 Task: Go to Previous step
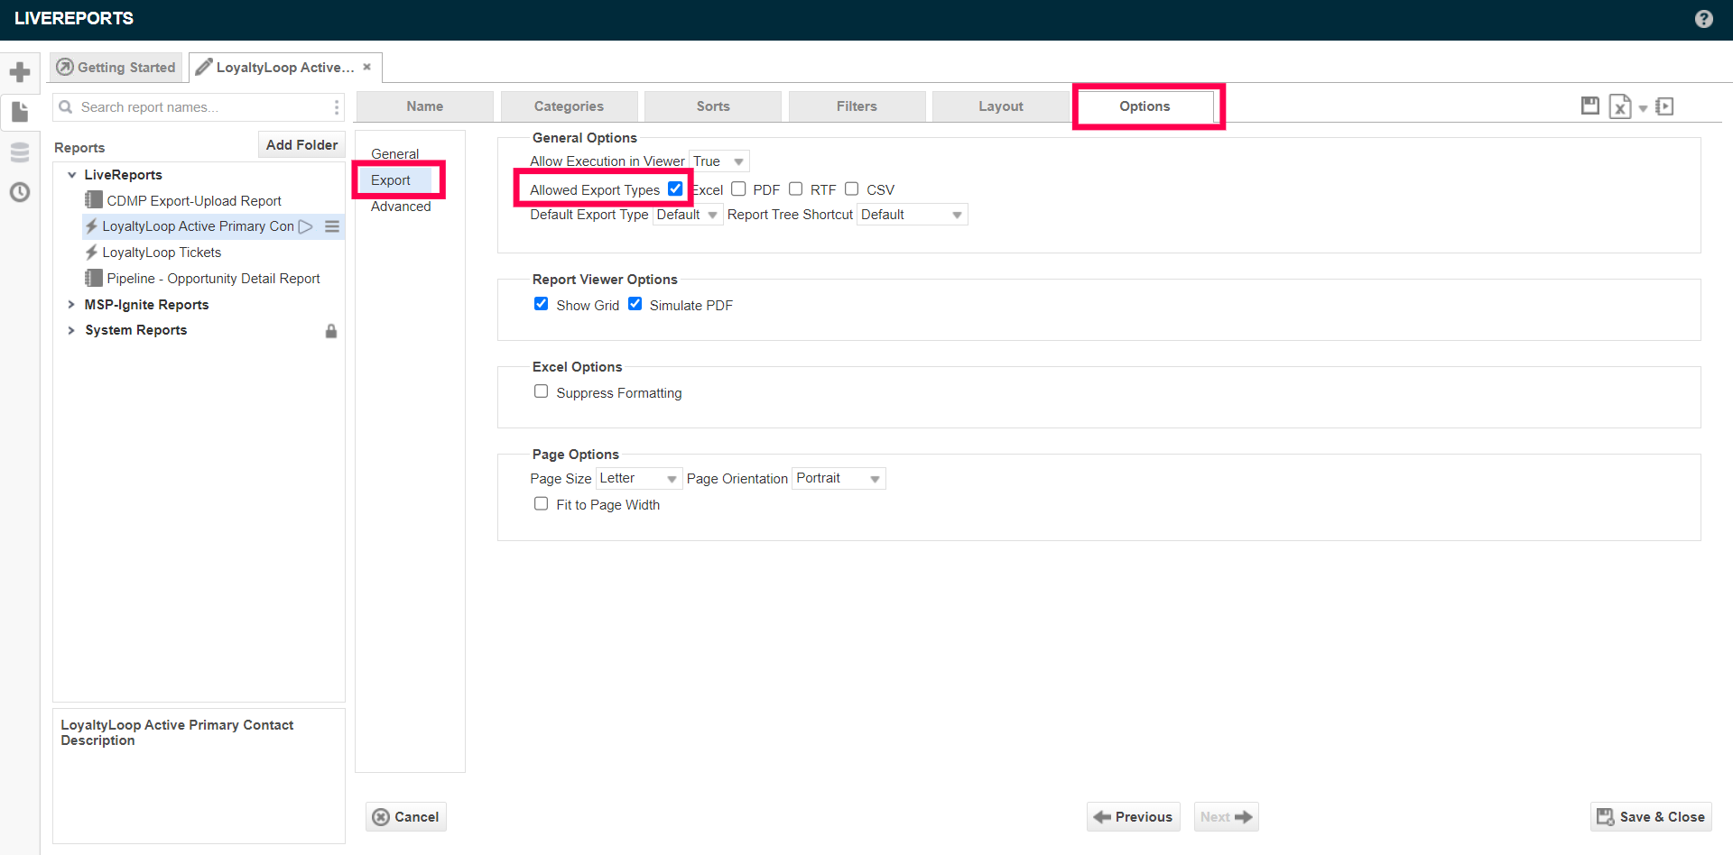1134,817
